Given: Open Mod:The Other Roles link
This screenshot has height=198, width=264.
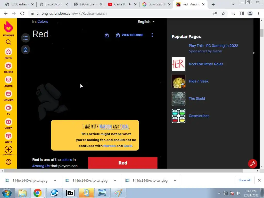Looking at the screenshot, I should [206, 64].
